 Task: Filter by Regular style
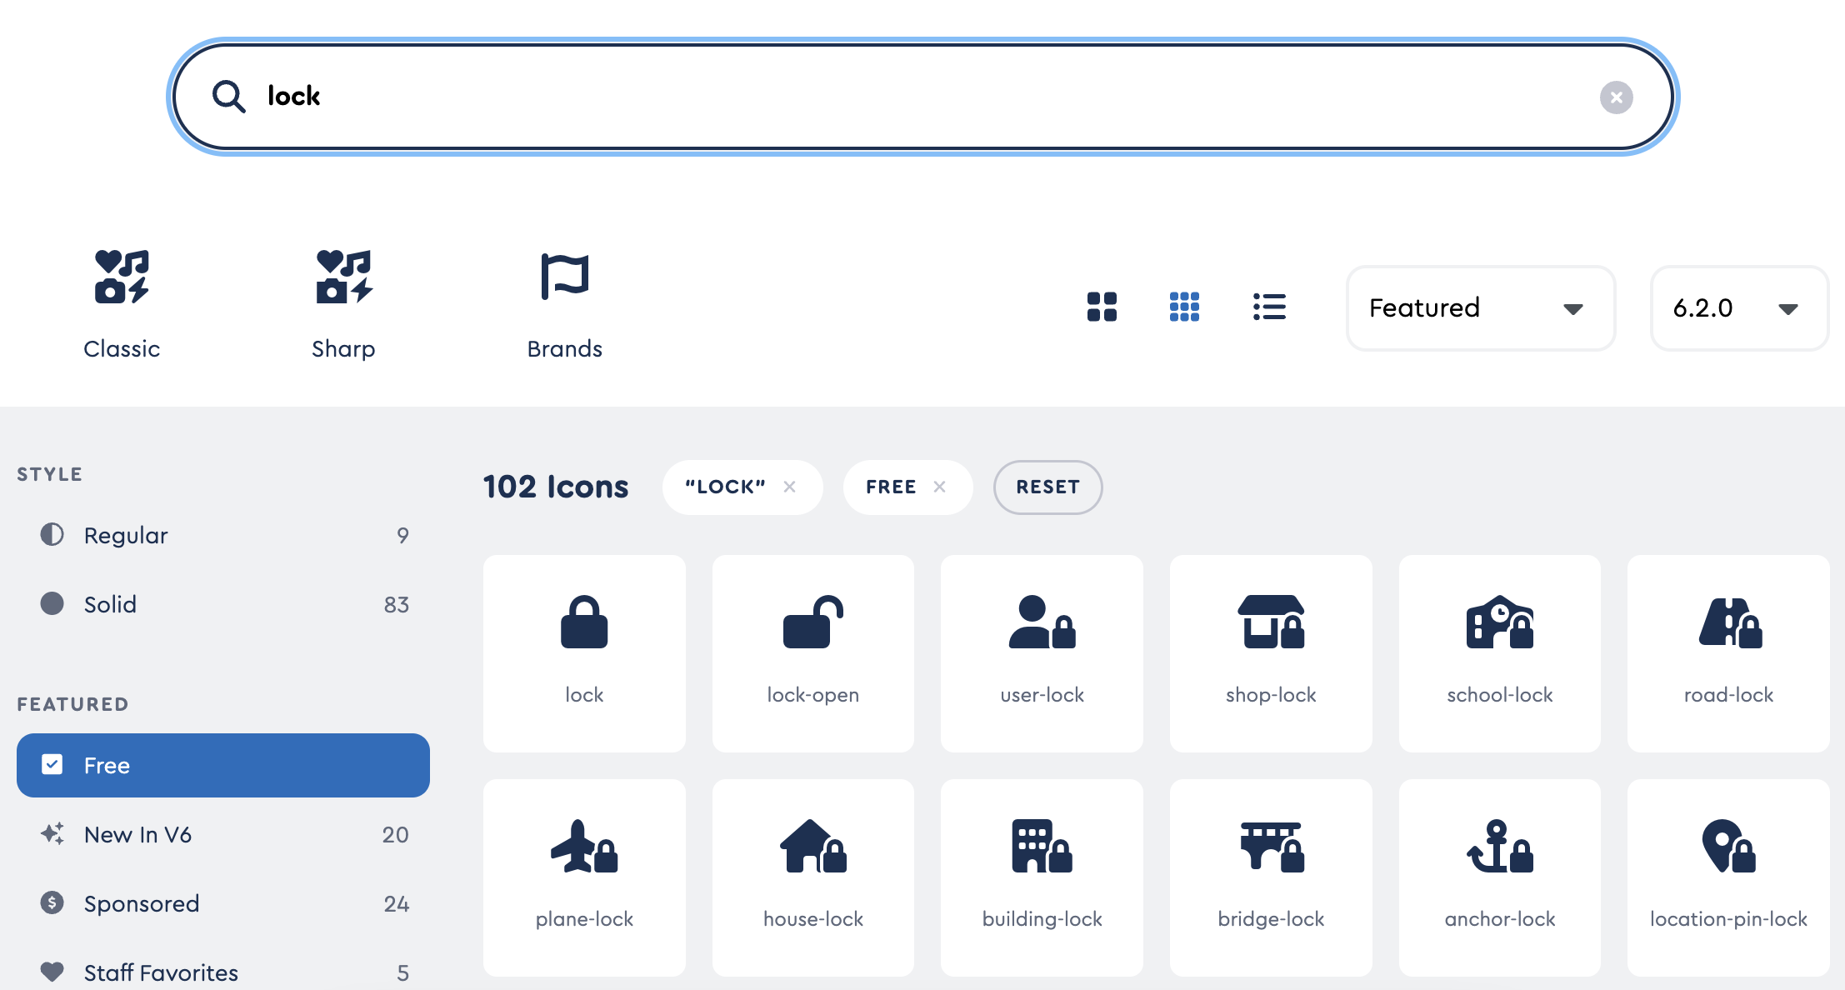click(x=223, y=535)
